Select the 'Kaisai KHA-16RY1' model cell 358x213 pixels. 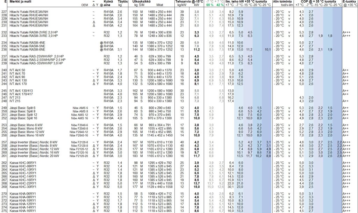click(23, 211)
